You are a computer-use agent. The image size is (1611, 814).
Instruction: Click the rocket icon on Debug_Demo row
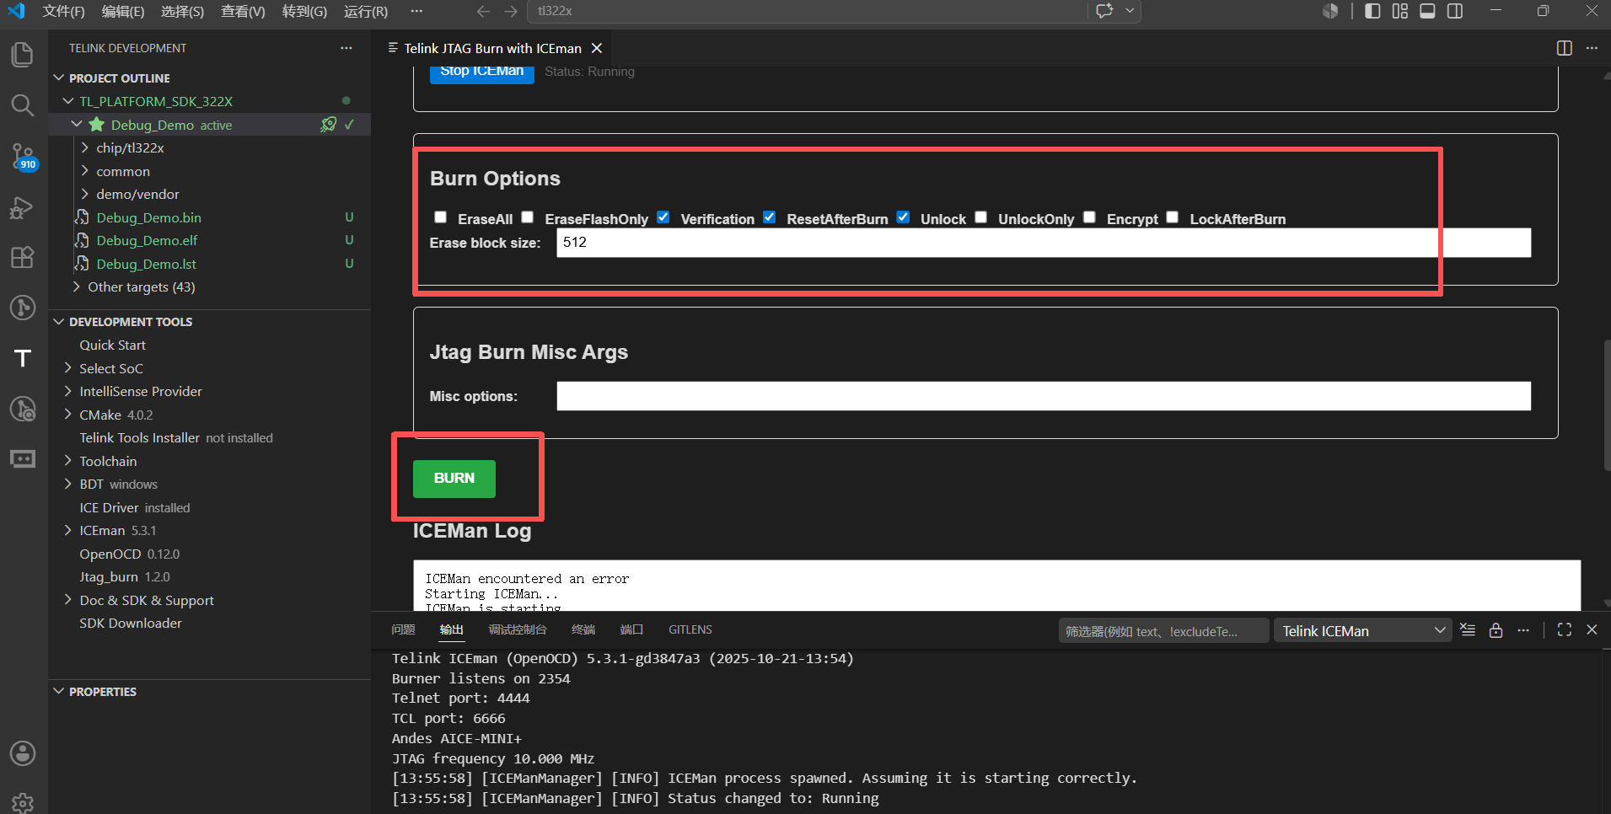point(329,125)
